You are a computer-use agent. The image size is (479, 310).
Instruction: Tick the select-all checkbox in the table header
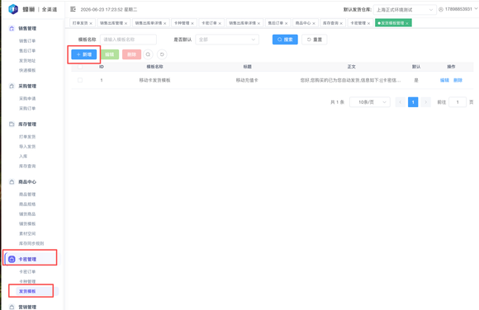tap(80, 67)
